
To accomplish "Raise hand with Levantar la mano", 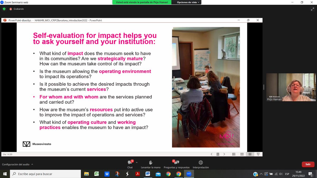I will pos(151,164).
